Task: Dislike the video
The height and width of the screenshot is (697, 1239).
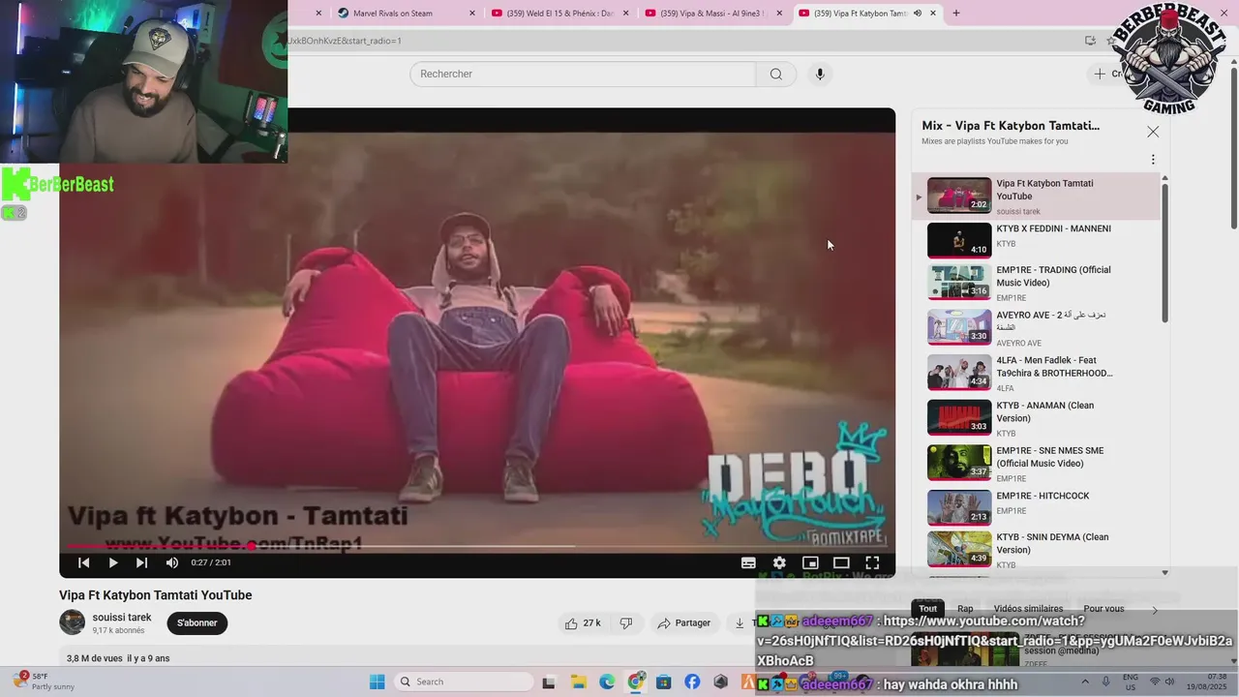Action: coord(626,623)
